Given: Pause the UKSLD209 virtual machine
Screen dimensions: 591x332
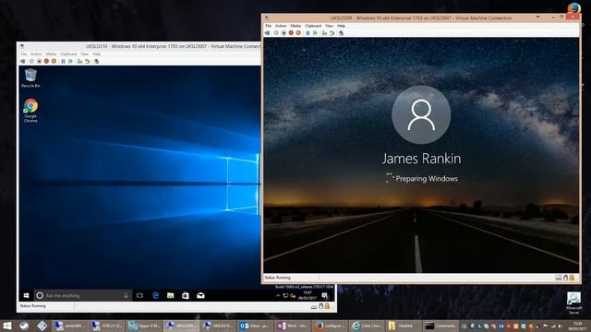Looking at the screenshot, I should pos(308,33).
